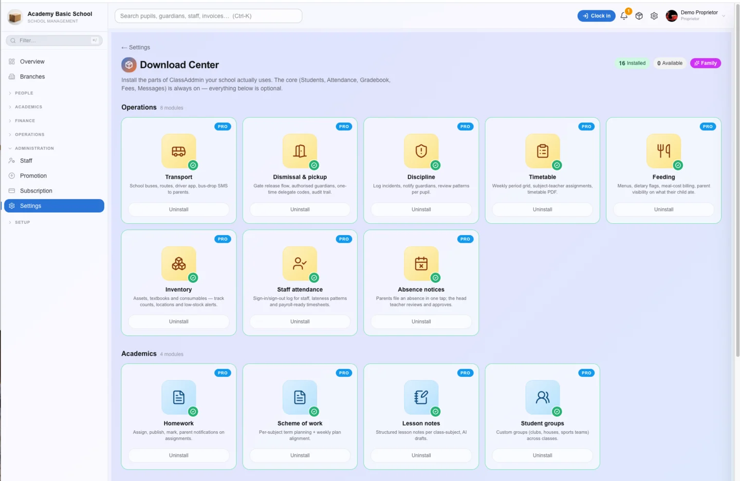Click the Clock in button
This screenshot has height=481, width=740.
tap(596, 16)
